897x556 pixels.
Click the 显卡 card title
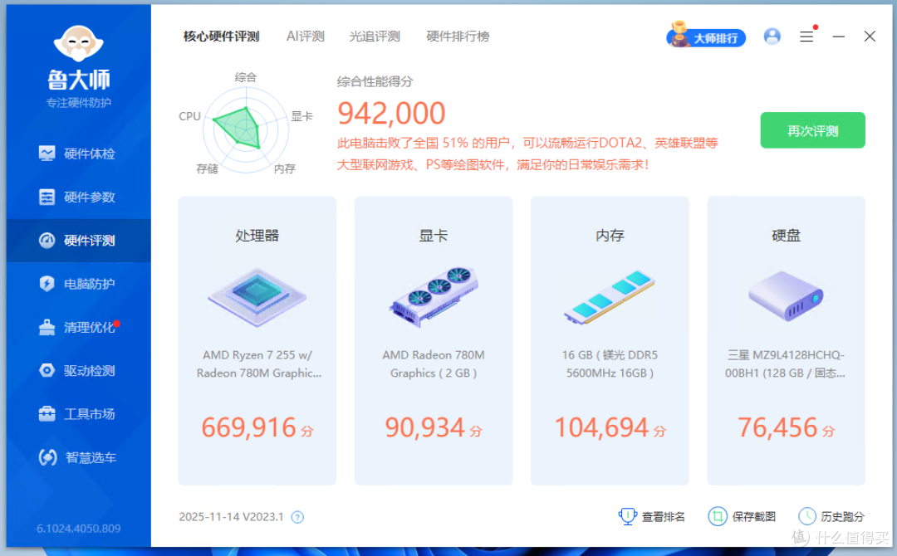point(433,236)
